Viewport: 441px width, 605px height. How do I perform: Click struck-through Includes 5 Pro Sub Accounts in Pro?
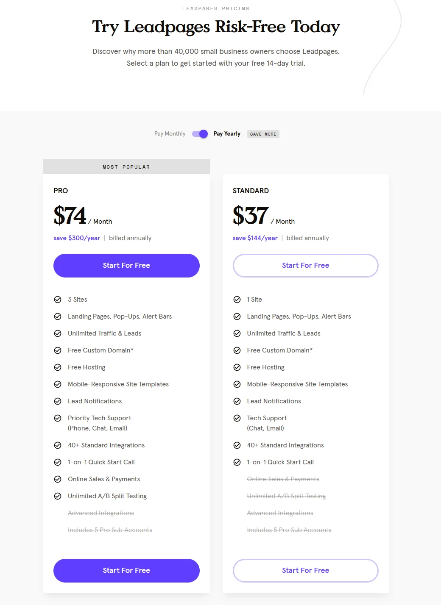coord(110,530)
